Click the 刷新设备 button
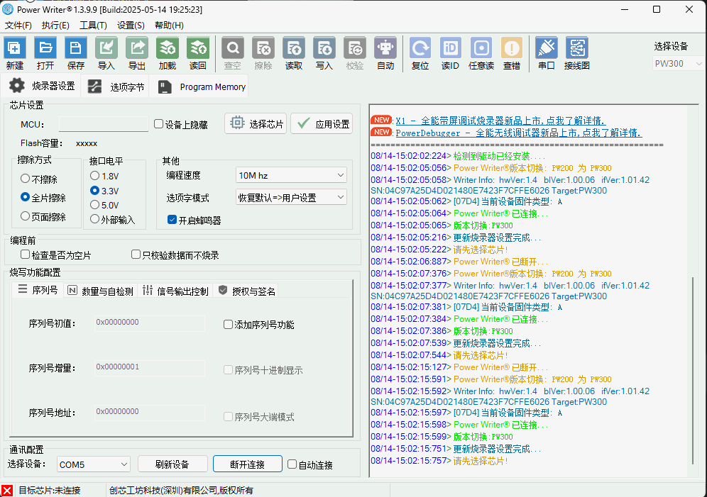Image resolution: width=707 pixels, height=497 pixels. 172,464
